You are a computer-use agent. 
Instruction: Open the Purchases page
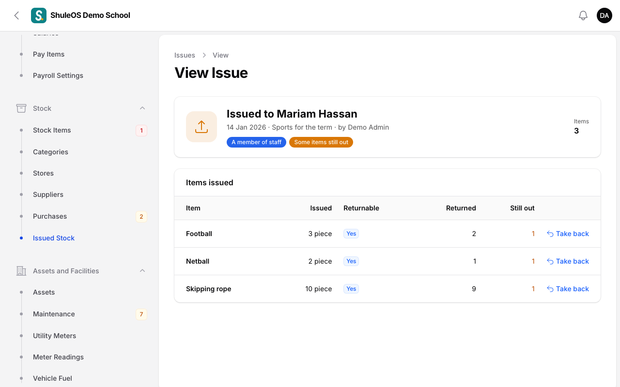click(x=50, y=216)
